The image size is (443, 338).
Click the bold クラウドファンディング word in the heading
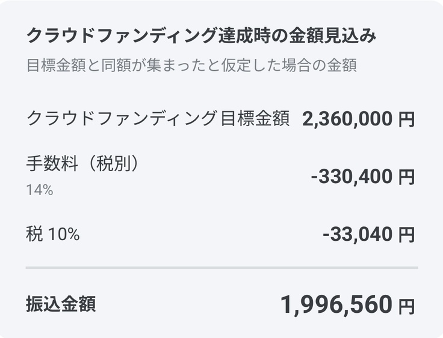click(x=120, y=36)
